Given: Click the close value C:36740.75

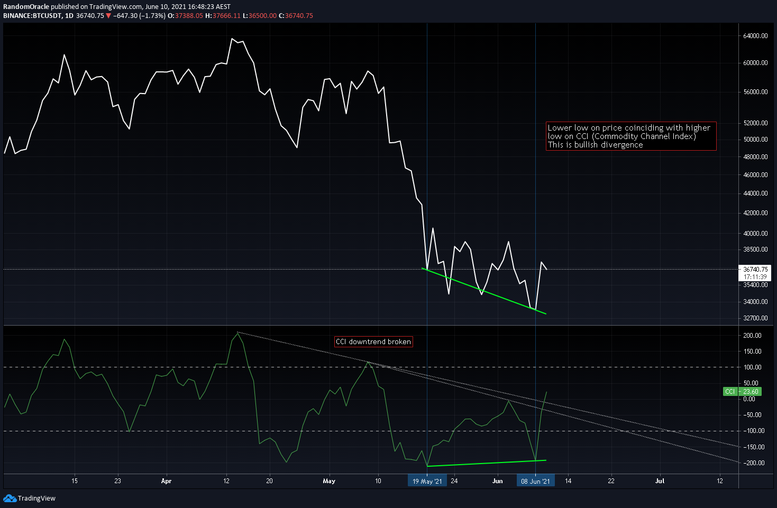Looking at the screenshot, I should click(x=296, y=16).
